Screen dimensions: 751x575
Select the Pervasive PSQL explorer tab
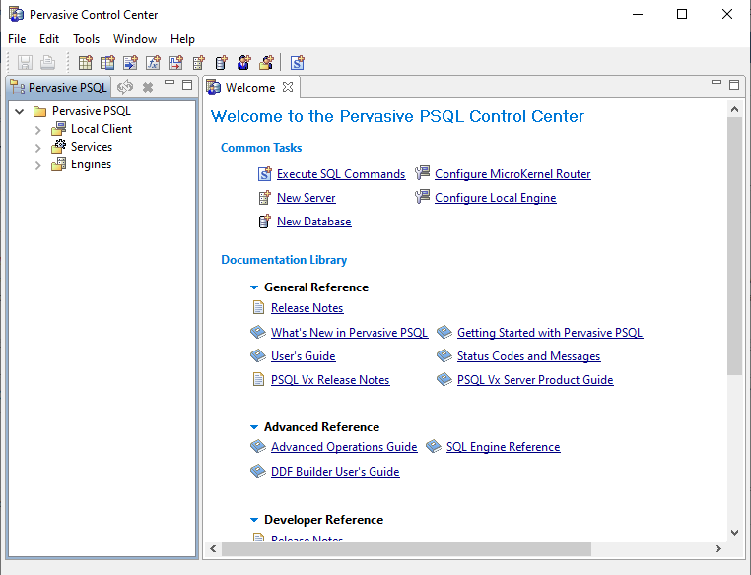coord(59,87)
